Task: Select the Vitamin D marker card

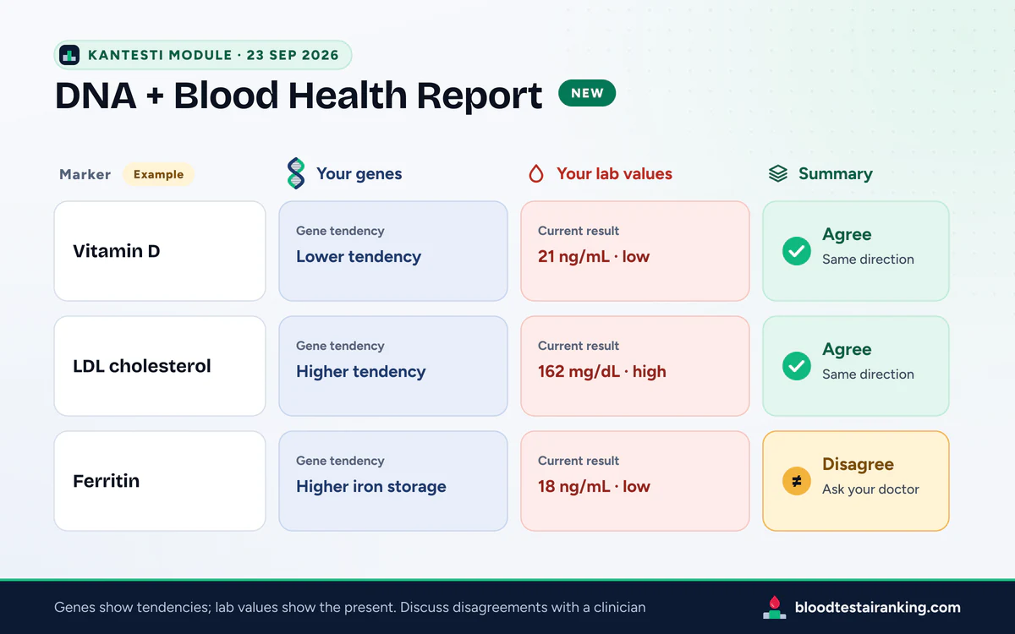Action: click(160, 251)
